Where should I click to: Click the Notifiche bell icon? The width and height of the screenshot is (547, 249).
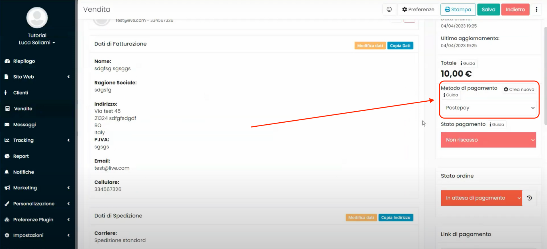pos(7,172)
